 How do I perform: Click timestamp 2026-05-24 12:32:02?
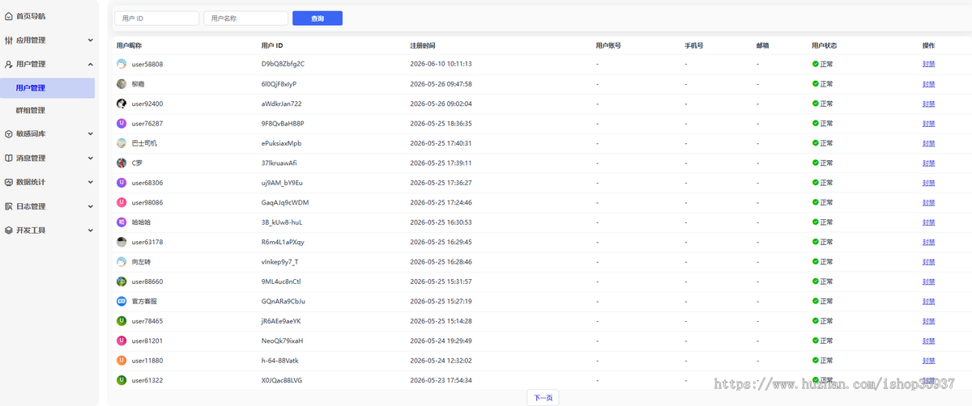tap(441, 361)
